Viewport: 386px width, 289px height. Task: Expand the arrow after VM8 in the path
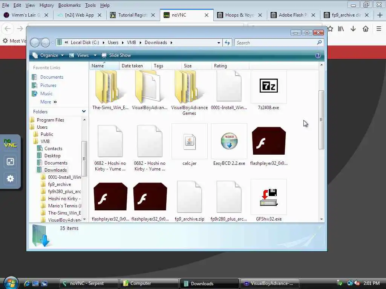click(140, 43)
